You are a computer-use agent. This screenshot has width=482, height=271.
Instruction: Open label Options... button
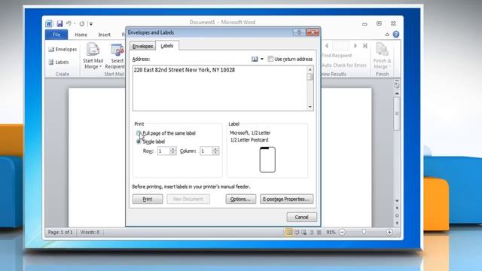click(241, 199)
